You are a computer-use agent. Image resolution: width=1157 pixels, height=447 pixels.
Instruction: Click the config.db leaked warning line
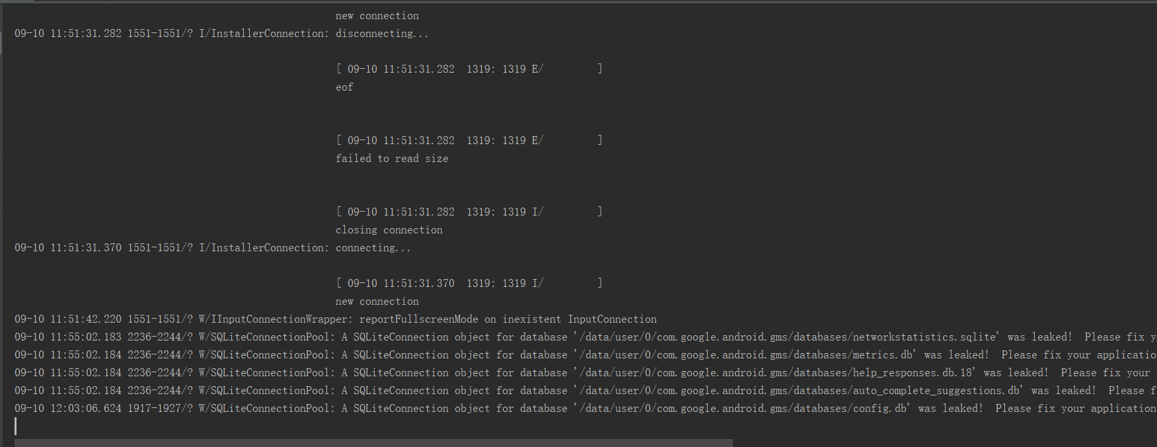coord(585,409)
